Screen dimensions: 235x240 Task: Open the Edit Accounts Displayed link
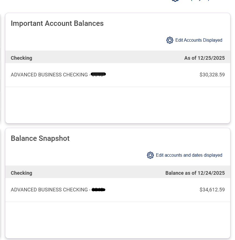tap(199, 40)
